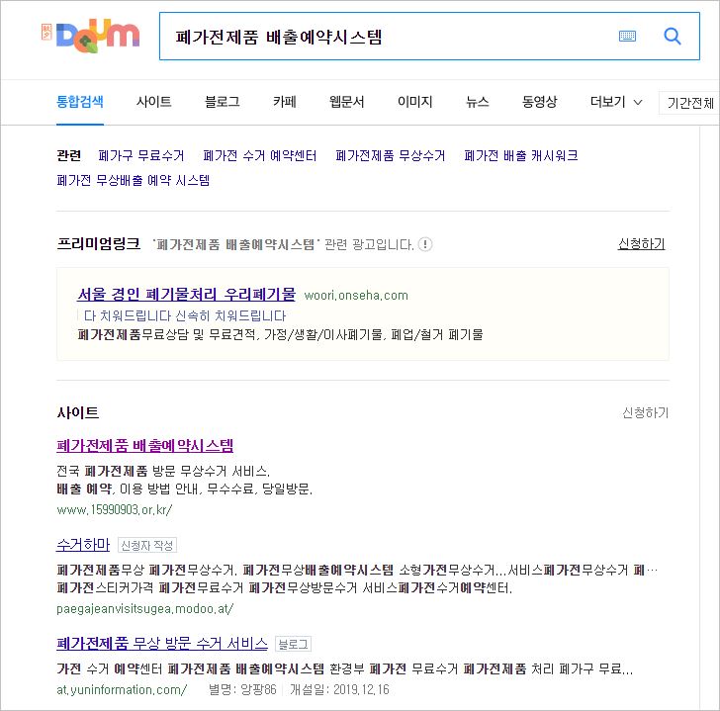The image size is (720, 711).
Task: Select the 통합검색 tab
Action: 80,102
